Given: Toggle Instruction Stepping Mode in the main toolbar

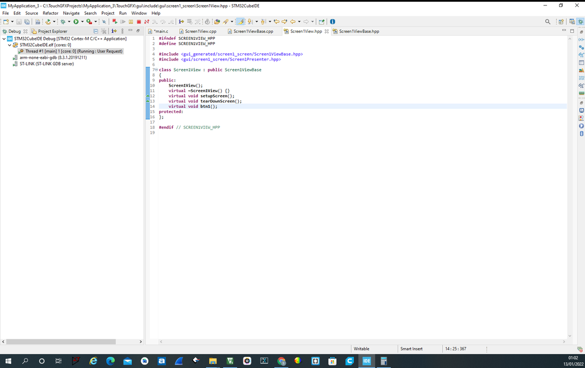Looking at the screenshot, I should [181, 22].
